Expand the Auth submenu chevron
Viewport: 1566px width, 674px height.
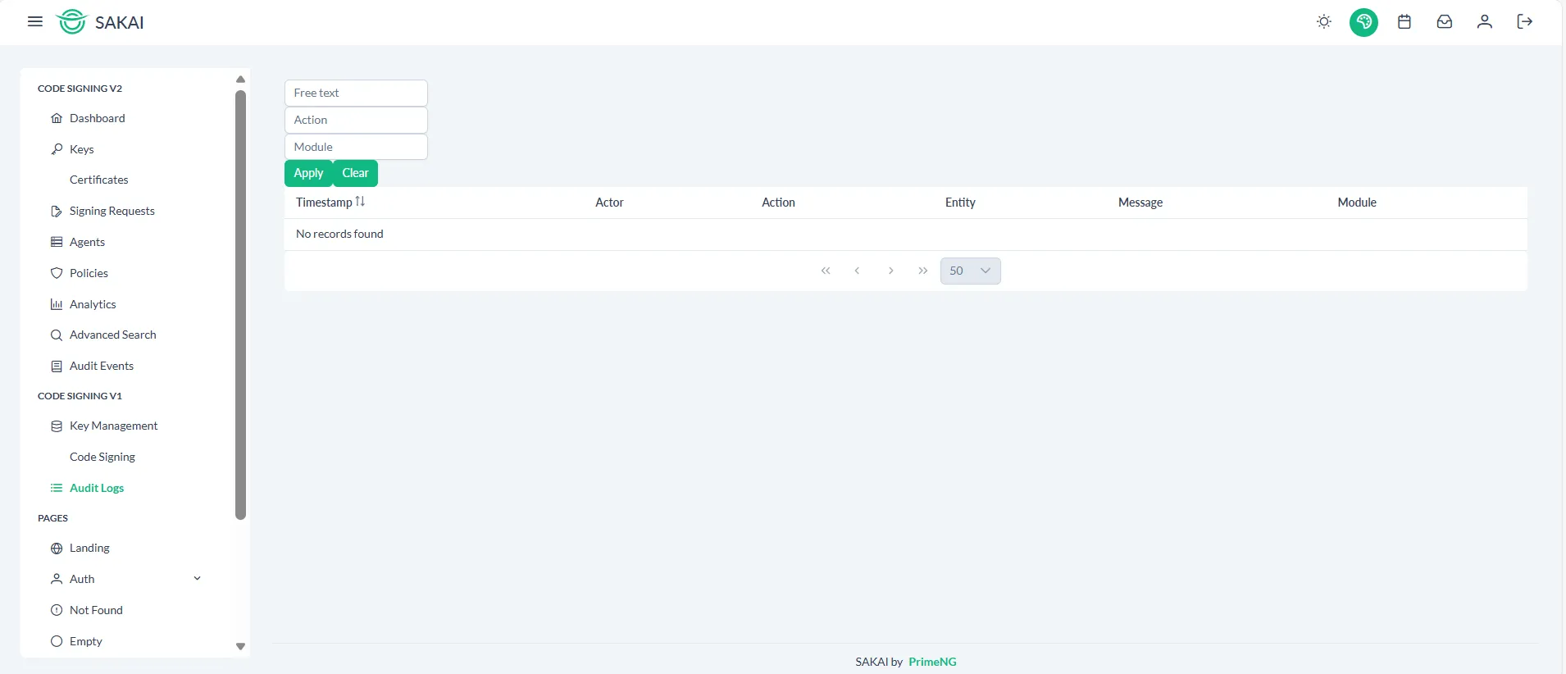(197, 579)
